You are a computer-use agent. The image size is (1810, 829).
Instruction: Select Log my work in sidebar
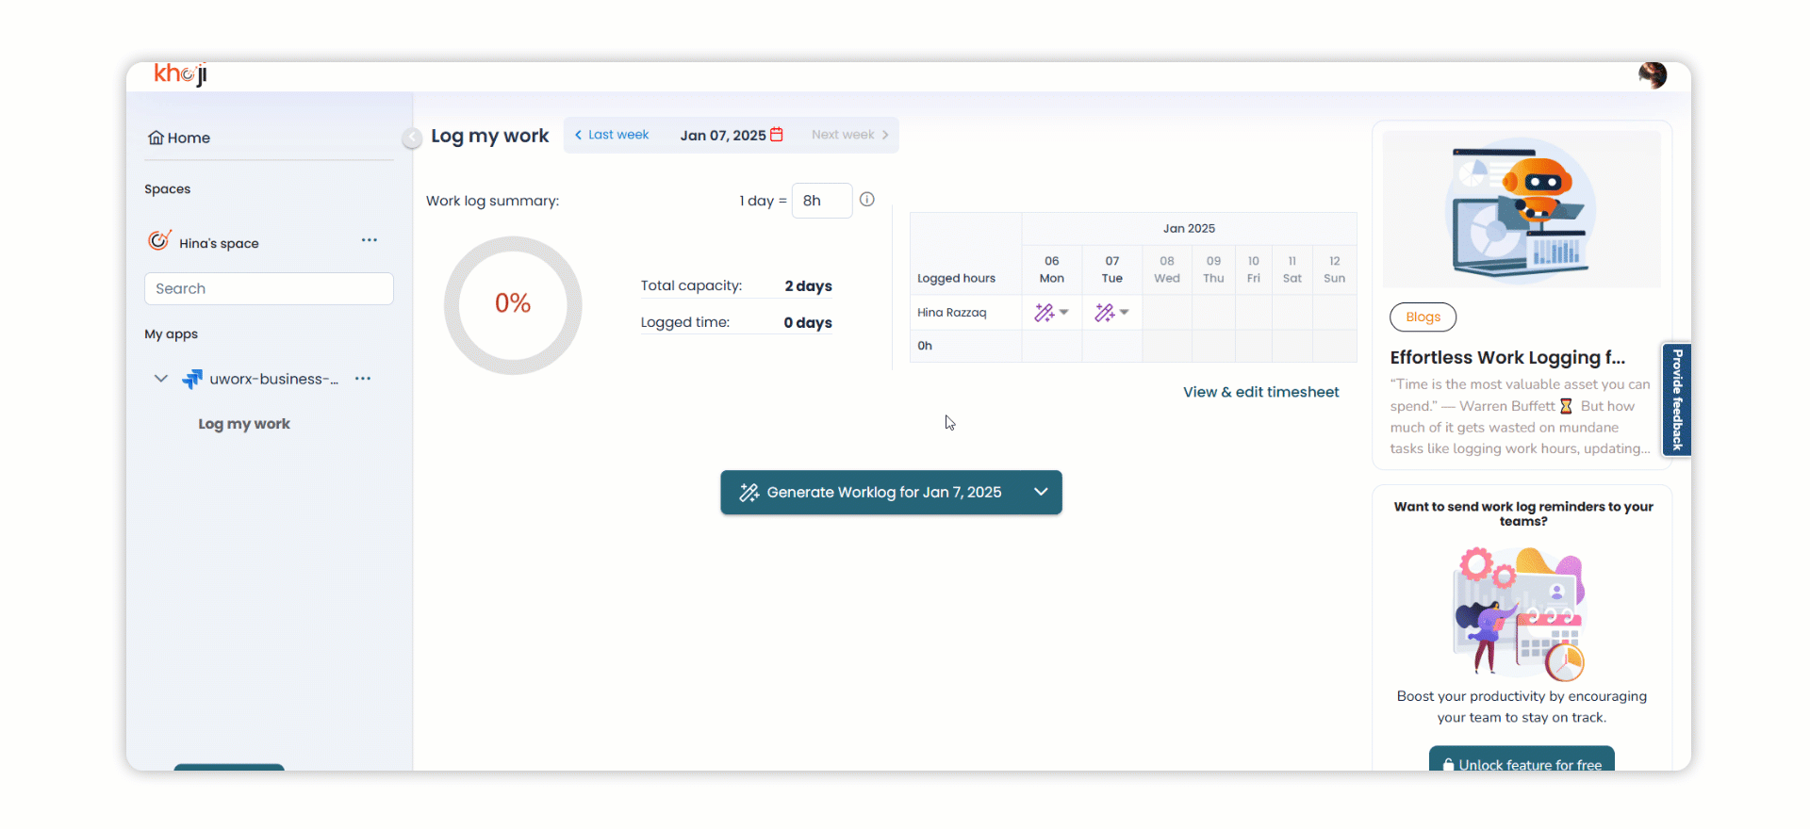pyautogui.click(x=244, y=424)
